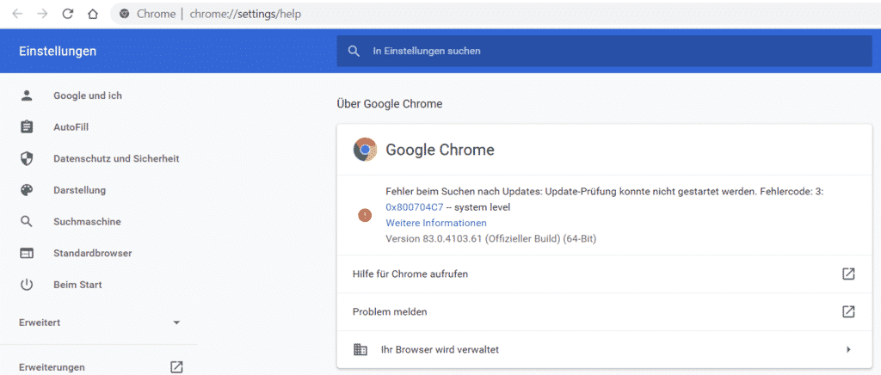Open the 0x800704C7 error code link
The image size is (881, 375).
tap(415, 207)
